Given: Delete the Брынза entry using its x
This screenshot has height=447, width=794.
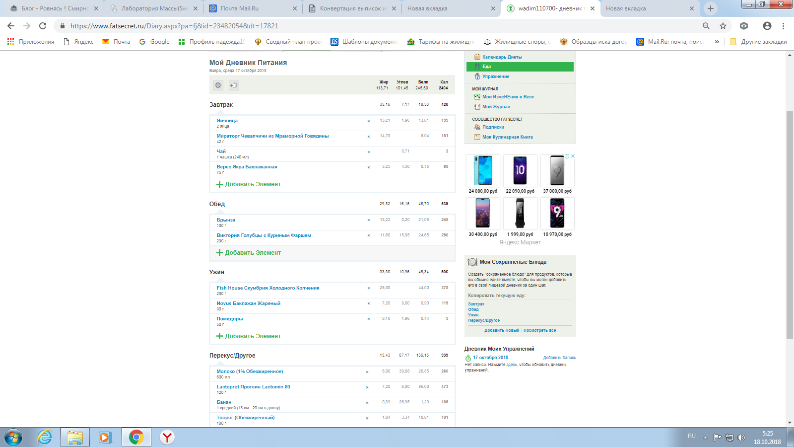Looking at the screenshot, I should click(x=368, y=220).
